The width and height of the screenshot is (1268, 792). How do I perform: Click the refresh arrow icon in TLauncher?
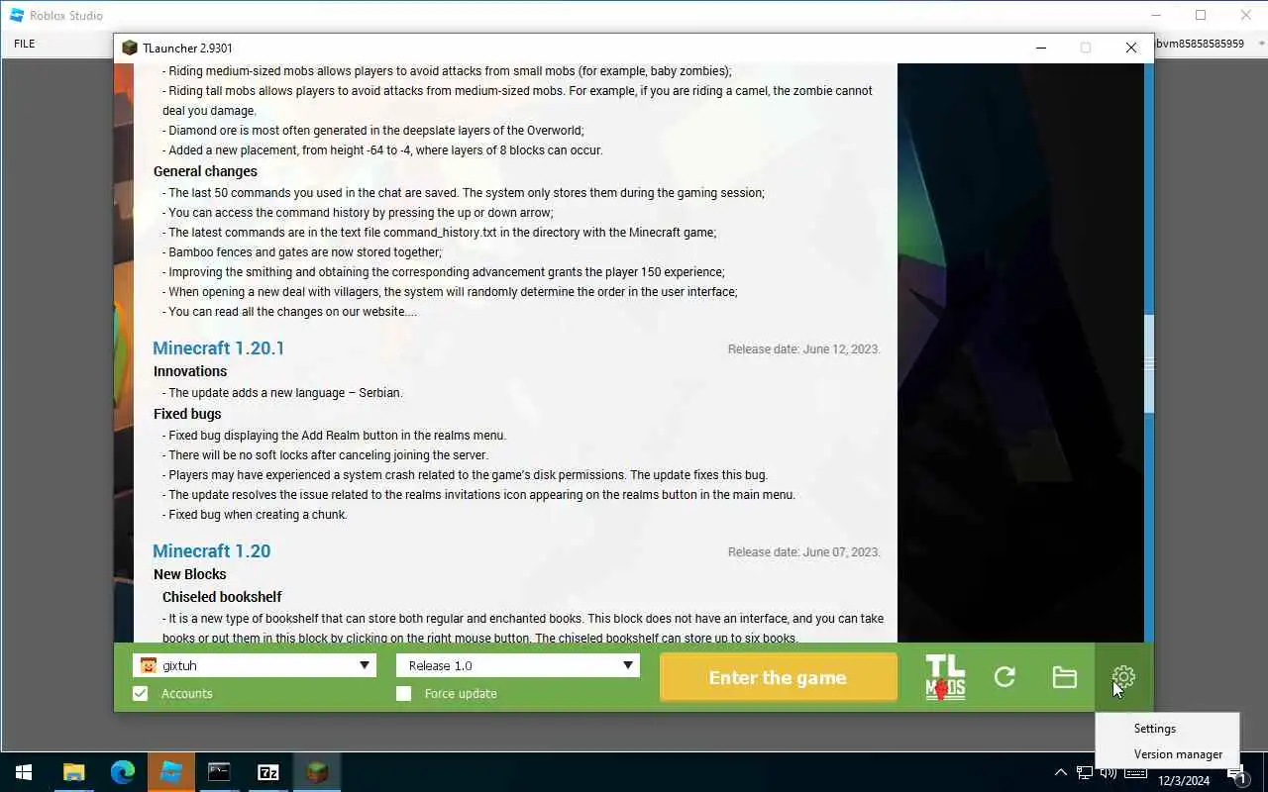point(1004,677)
